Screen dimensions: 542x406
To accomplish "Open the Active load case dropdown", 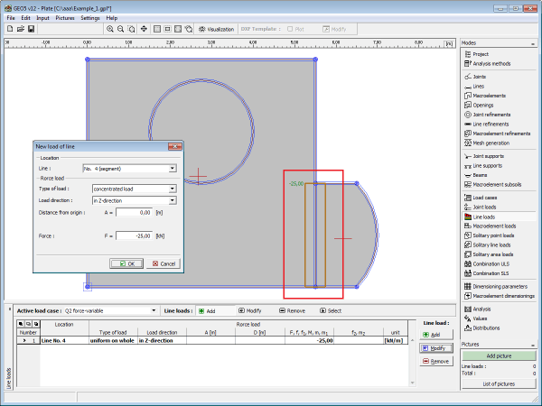I will tap(154, 310).
